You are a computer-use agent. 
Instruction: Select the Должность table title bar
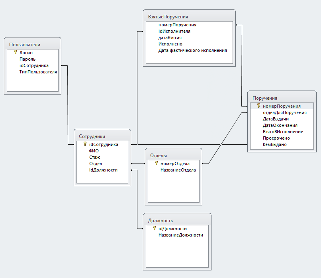(177, 221)
